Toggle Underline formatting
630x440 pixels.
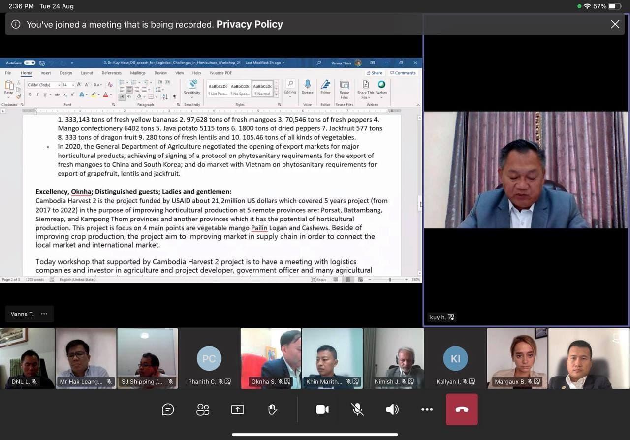45,94
